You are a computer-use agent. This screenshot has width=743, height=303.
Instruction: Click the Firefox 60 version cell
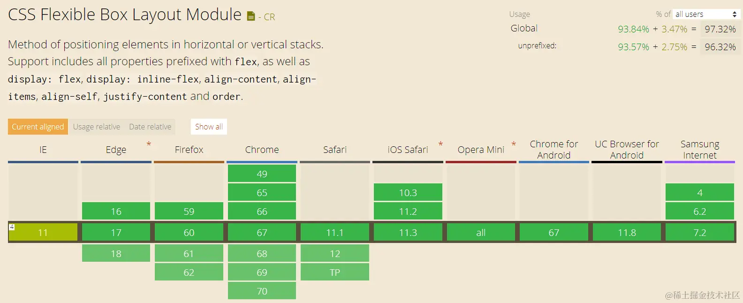pyautogui.click(x=189, y=233)
